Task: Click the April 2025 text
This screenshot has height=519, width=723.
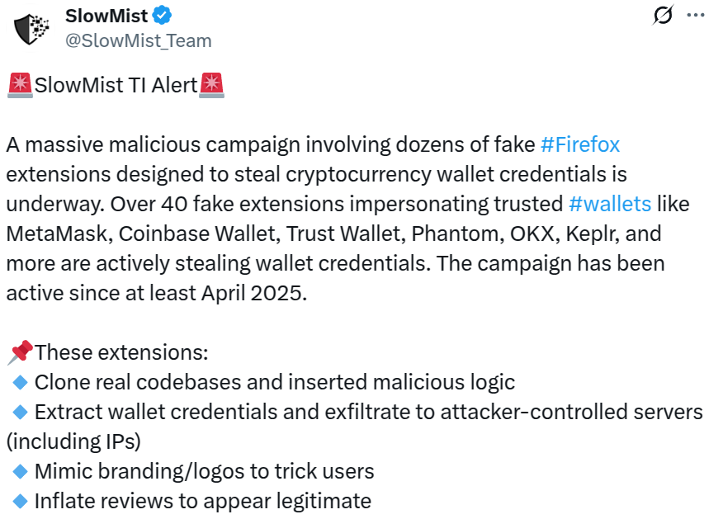Action: [x=254, y=293]
